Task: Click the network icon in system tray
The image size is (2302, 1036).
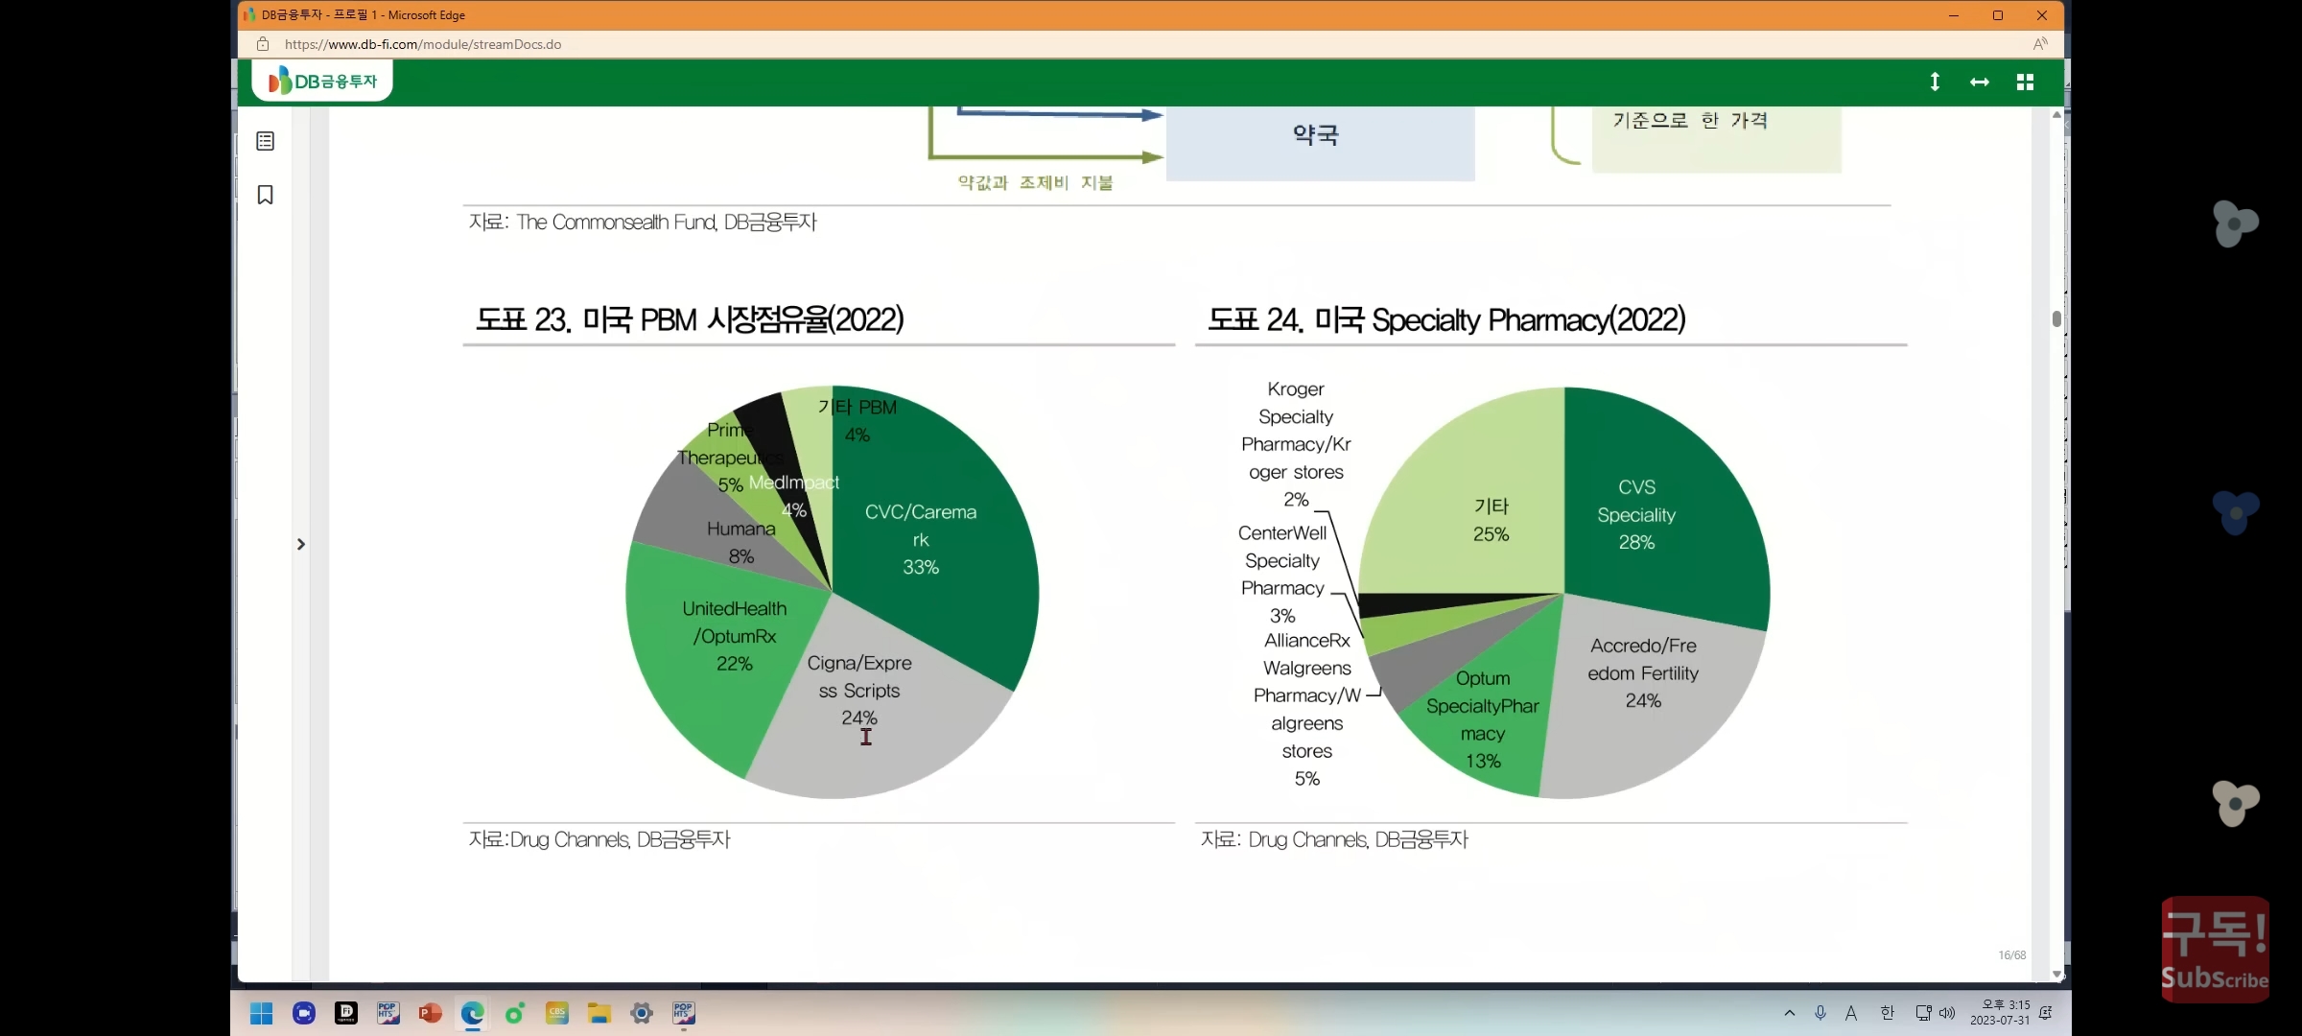Action: (1923, 1013)
